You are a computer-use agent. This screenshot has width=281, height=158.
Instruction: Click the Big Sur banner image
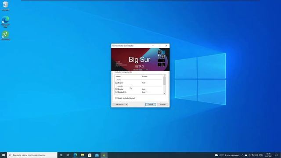140,60
